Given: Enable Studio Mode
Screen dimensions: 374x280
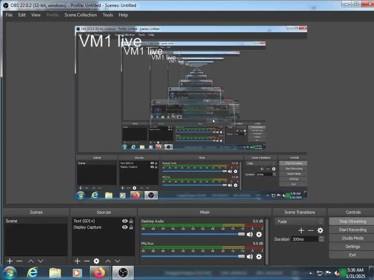Looking at the screenshot, I should point(352,238).
